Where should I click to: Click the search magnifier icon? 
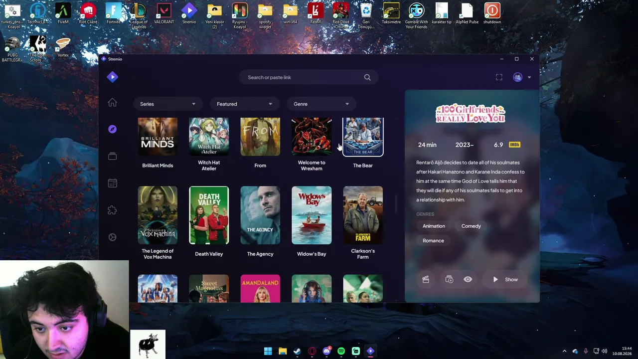tap(367, 77)
